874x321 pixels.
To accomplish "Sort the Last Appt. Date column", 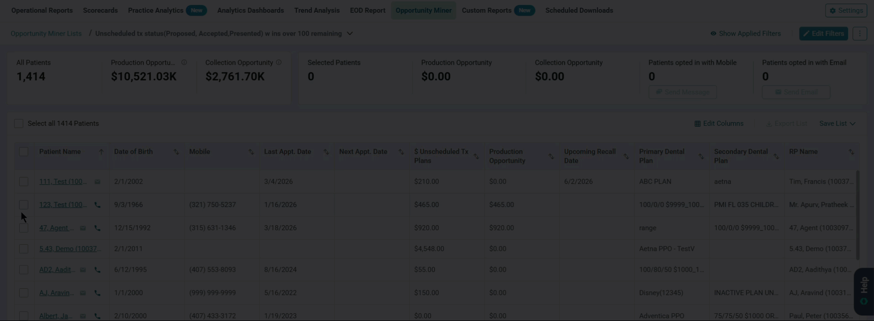I will click(x=326, y=152).
